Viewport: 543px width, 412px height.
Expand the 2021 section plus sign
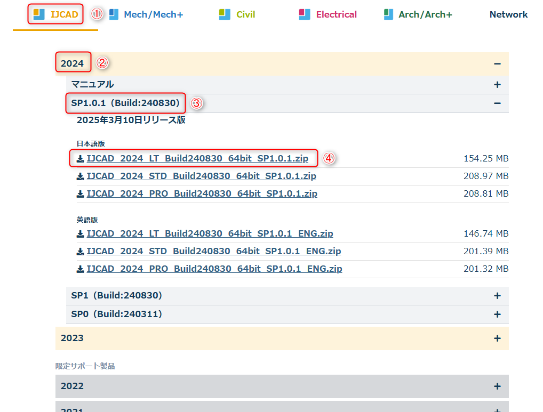click(x=497, y=409)
